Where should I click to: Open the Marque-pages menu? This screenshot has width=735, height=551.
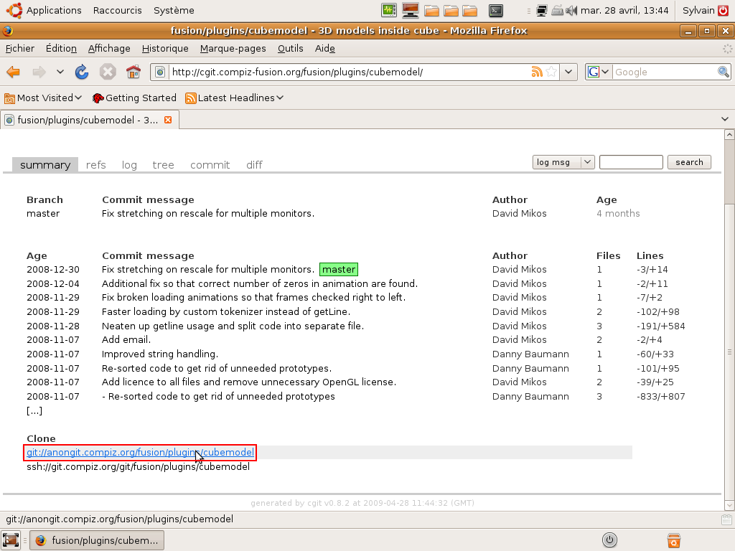(233, 48)
